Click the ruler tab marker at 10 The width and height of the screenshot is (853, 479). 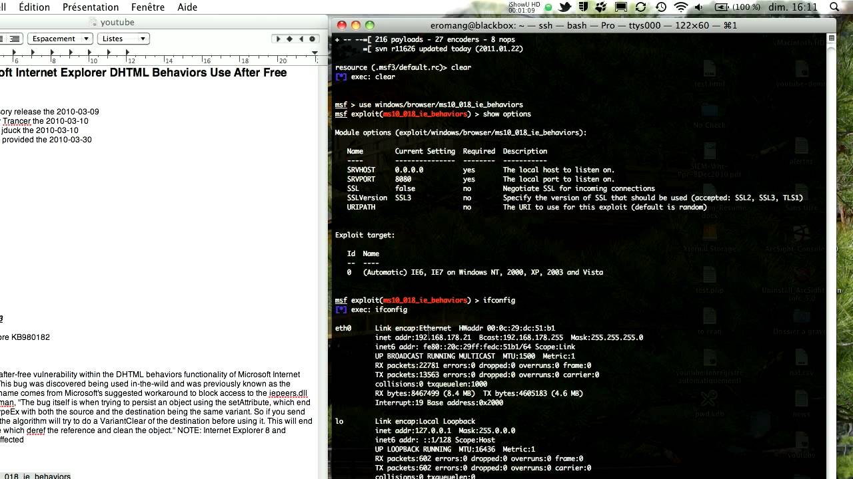pos(90,53)
